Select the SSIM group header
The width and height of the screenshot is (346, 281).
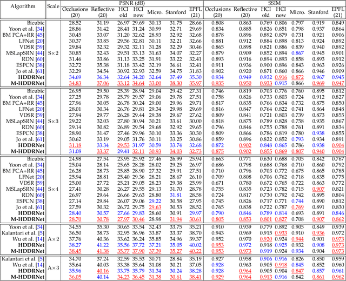pos(278,3)
